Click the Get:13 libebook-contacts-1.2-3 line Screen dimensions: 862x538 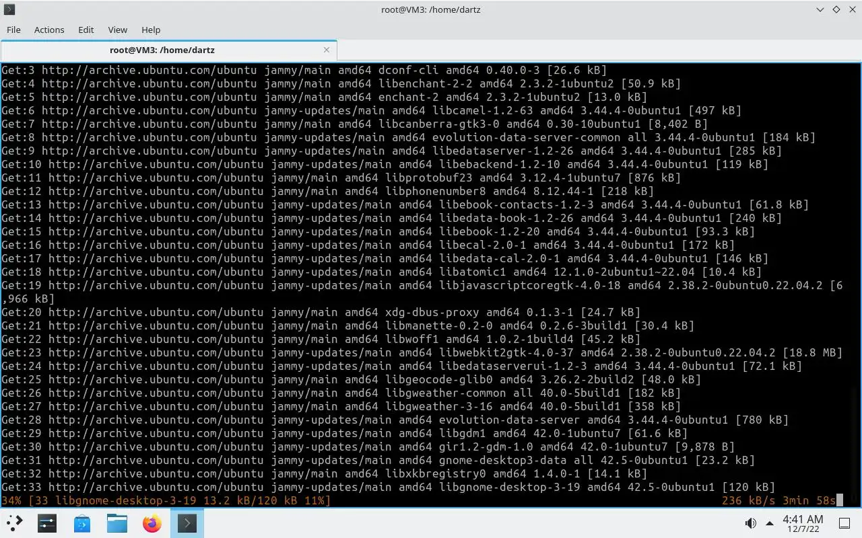pyautogui.click(x=405, y=204)
